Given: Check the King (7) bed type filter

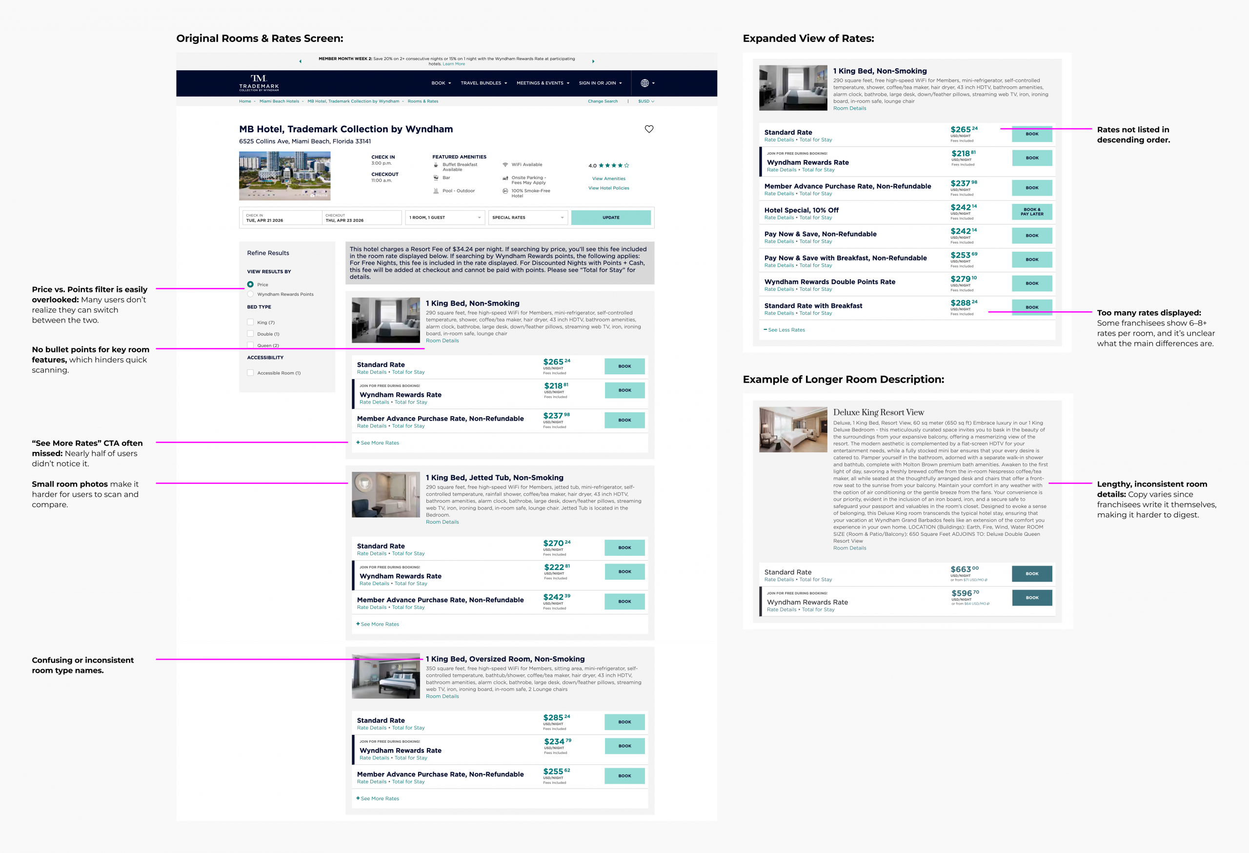Looking at the screenshot, I should 250,323.
